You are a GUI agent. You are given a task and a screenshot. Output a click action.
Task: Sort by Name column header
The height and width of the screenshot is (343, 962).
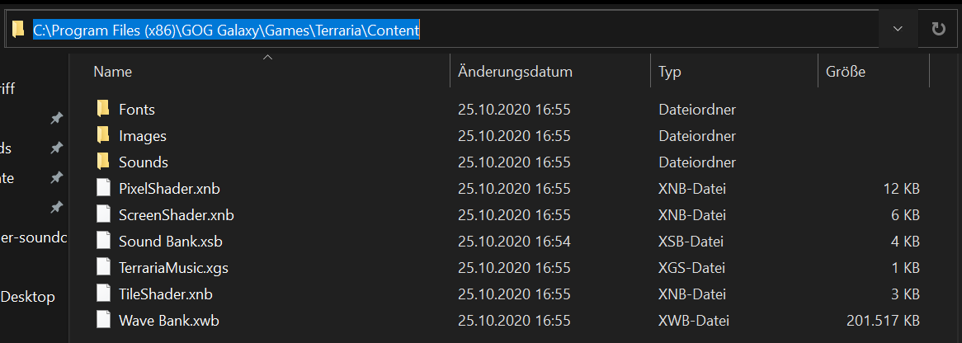coord(113,72)
